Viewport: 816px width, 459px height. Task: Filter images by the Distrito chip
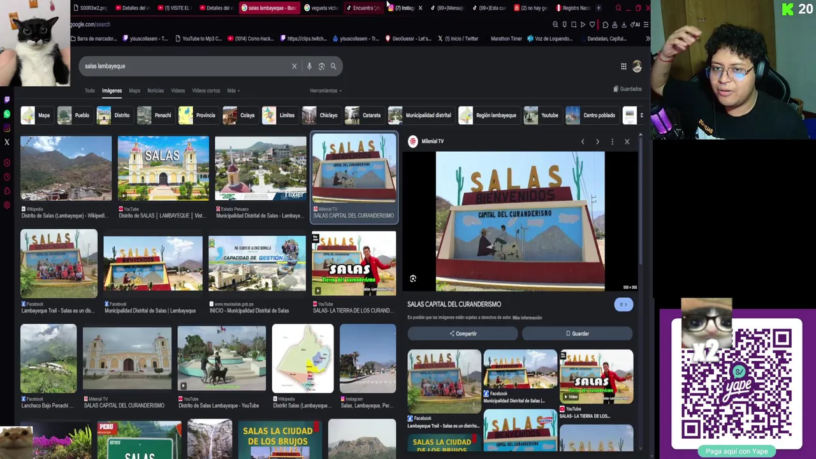(x=114, y=115)
